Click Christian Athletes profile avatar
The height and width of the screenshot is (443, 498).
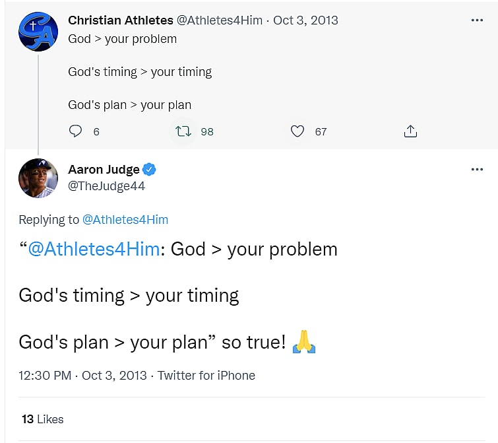(38, 31)
